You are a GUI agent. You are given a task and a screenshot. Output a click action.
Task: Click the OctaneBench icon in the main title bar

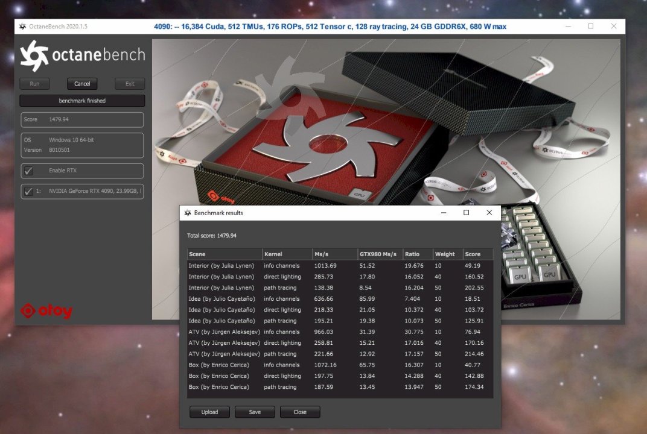pyautogui.click(x=22, y=27)
